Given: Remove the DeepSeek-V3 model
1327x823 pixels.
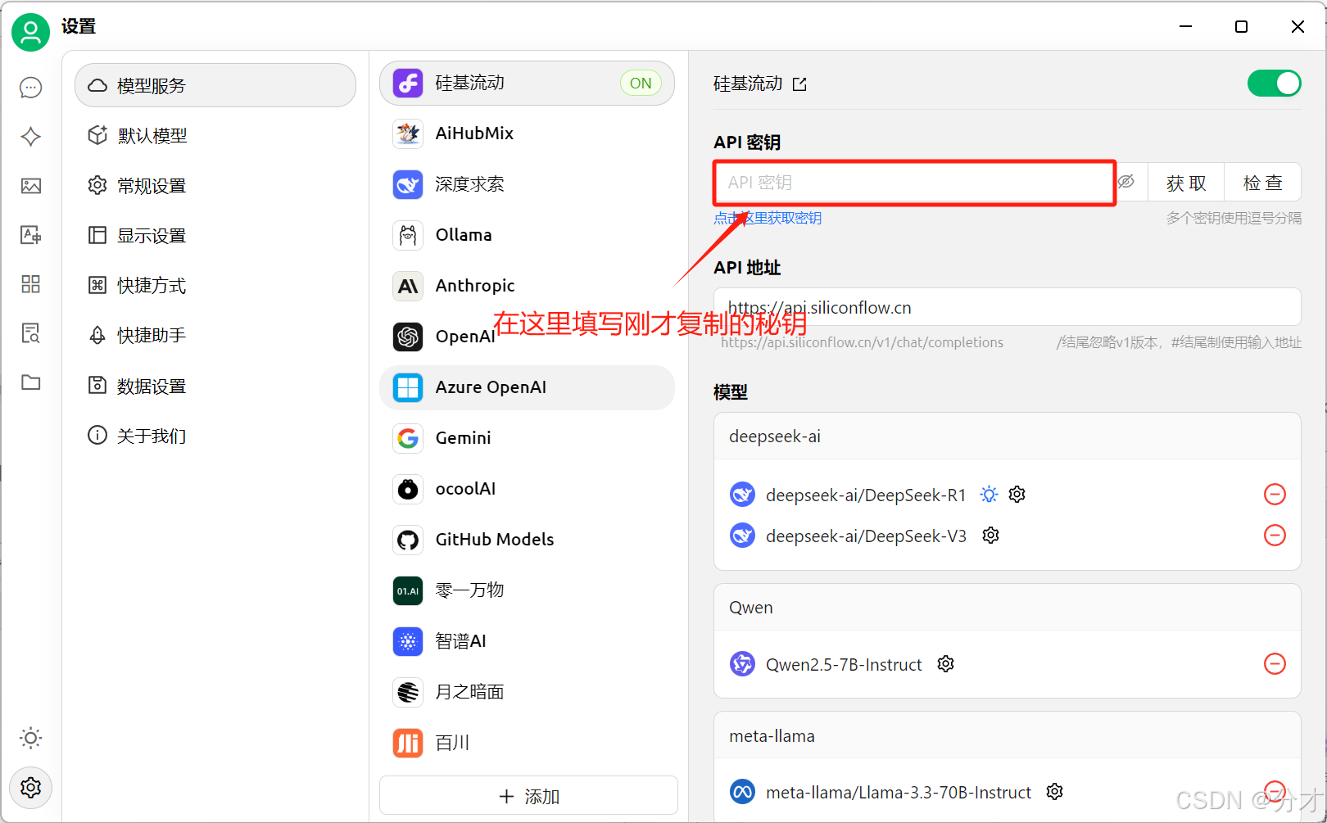Looking at the screenshot, I should tap(1275, 536).
